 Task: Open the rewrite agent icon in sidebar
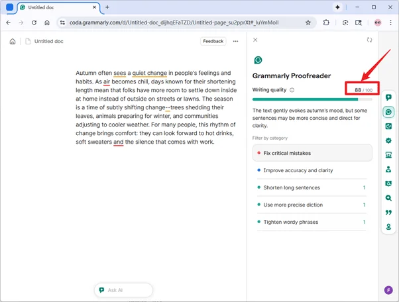pos(388,126)
